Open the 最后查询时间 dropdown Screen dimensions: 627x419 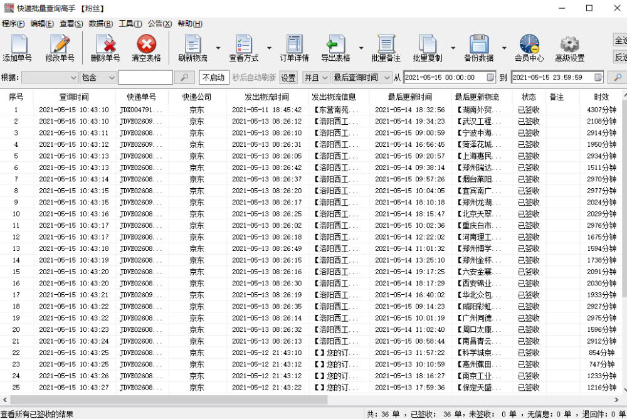tap(362, 77)
